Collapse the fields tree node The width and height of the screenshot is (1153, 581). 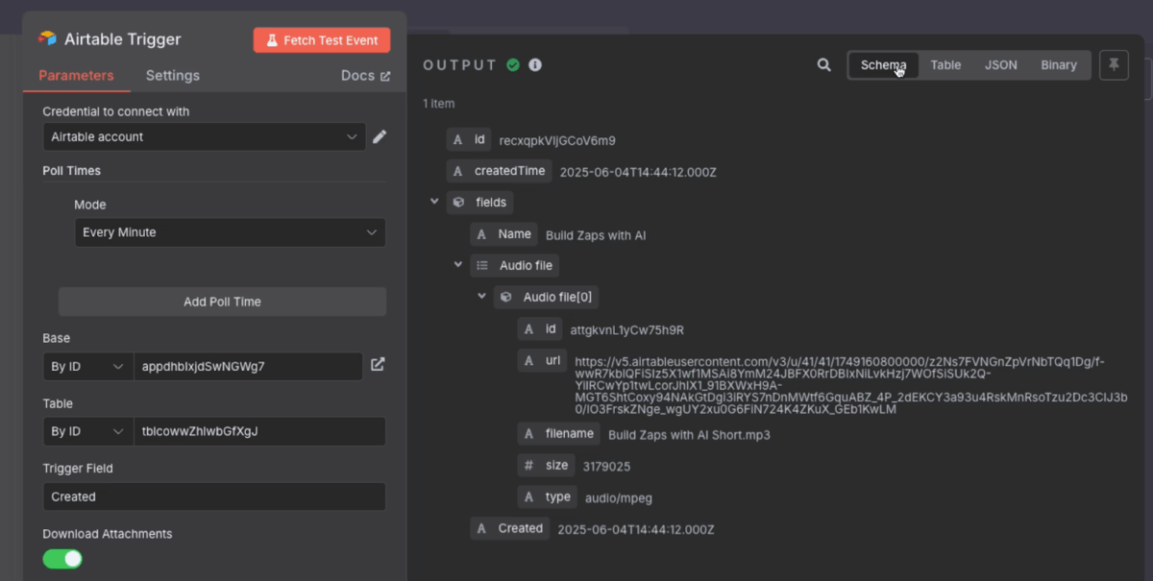434,202
